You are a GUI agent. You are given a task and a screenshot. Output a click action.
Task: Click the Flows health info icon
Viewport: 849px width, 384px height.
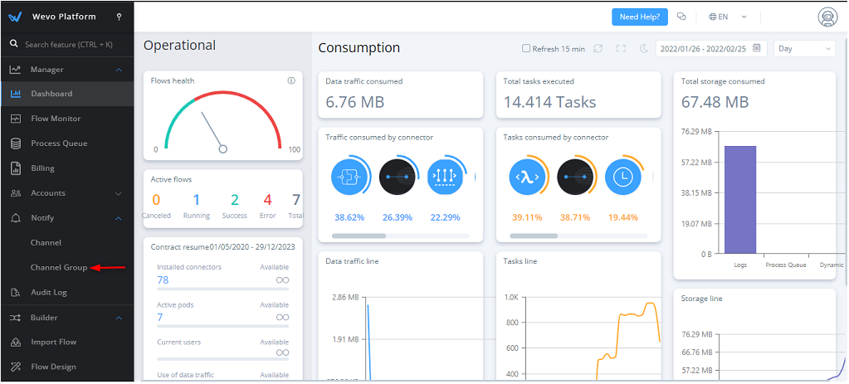tap(291, 81)
